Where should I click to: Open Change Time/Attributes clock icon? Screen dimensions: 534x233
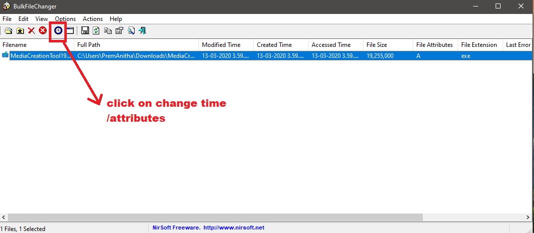(x=58, y=31)
